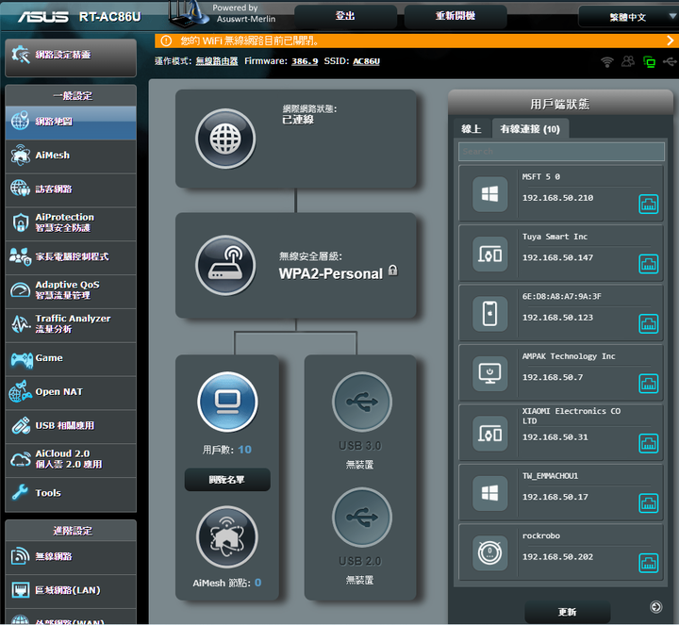This screenshot has width=679, height=625.
Task: Click the clients computer icon
Action: [227, 403]
